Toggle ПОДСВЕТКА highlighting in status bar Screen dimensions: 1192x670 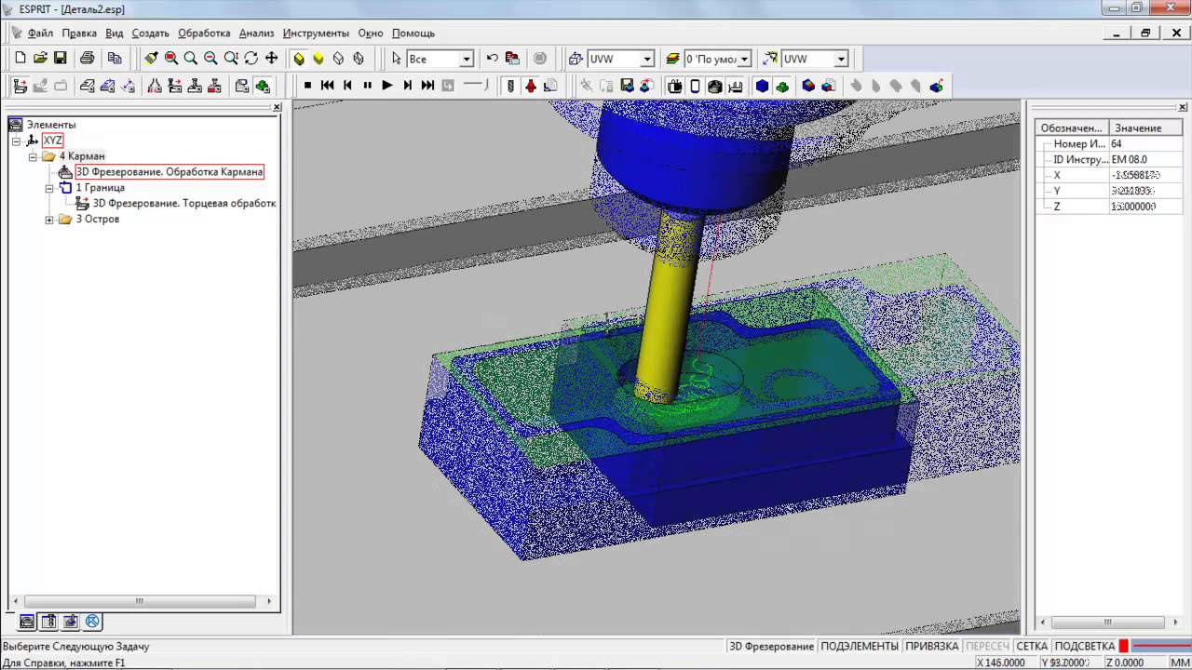coord(1083,645)
